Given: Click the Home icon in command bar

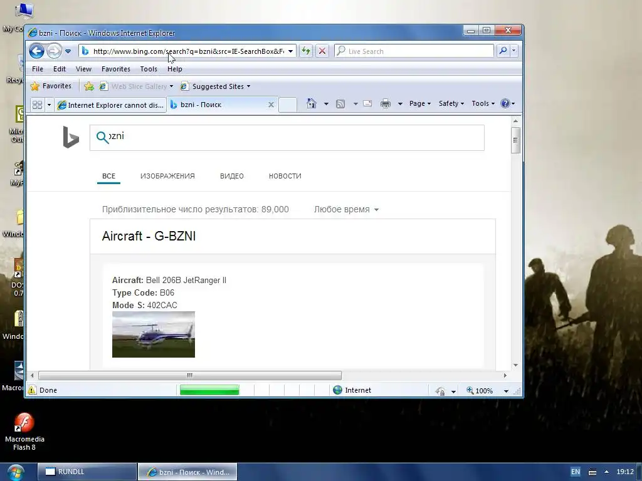Looking at the screenshot, I should [312, 103].
